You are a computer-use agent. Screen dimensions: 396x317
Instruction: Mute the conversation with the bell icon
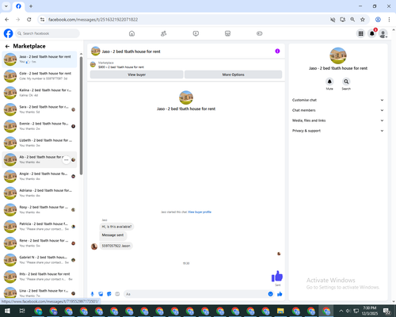(x=329, y=82)
